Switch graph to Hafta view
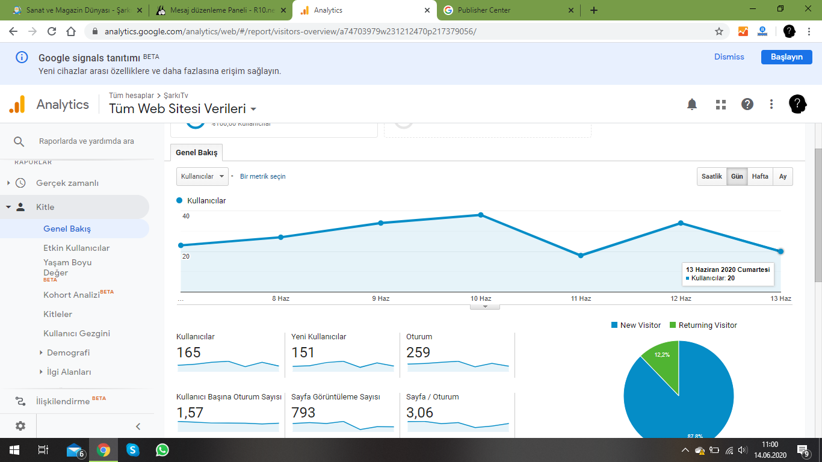Viewport: 822px width, 462px height. (760, 176)
